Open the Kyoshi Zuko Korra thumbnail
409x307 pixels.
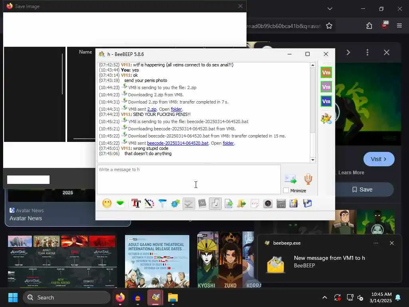229,260
